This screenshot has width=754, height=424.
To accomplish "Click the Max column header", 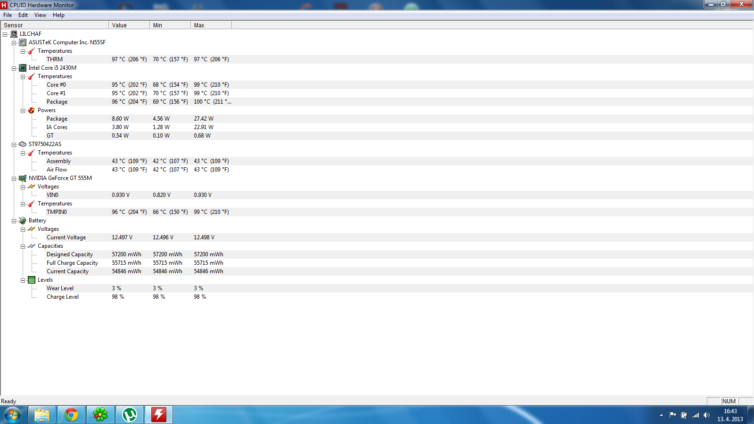I will (x=211, y=25).
